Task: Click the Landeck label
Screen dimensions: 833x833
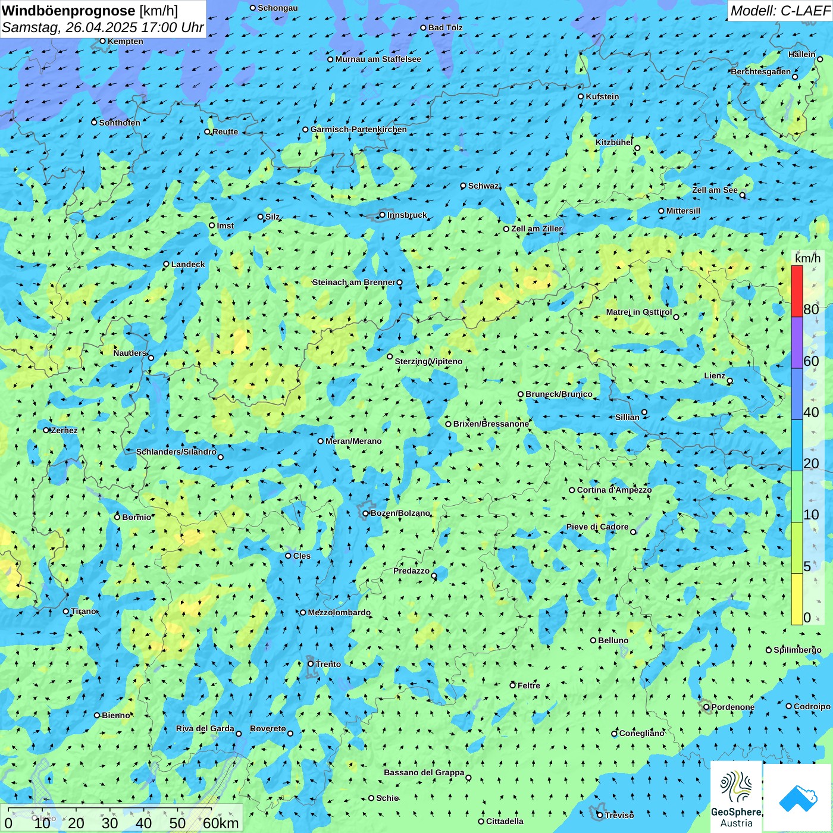Action: click(188, 264)
